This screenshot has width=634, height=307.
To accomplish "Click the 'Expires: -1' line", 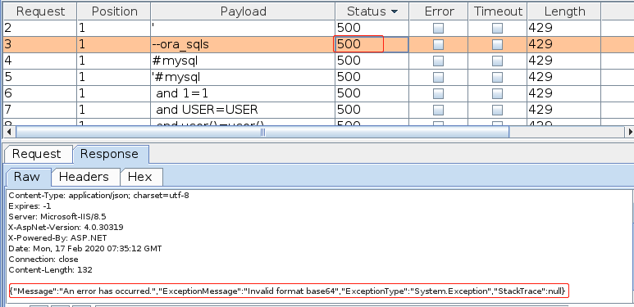I will pyautogui.click(x=30, y=206).
